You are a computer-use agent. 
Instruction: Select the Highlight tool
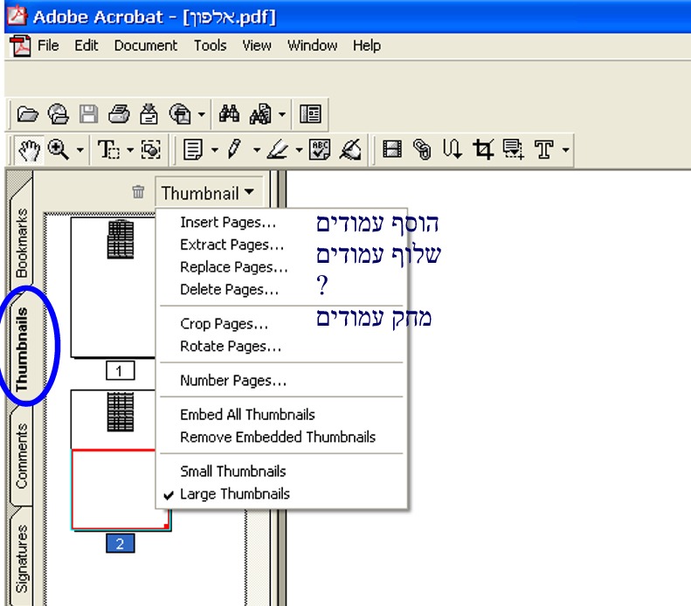pos(277,149)
